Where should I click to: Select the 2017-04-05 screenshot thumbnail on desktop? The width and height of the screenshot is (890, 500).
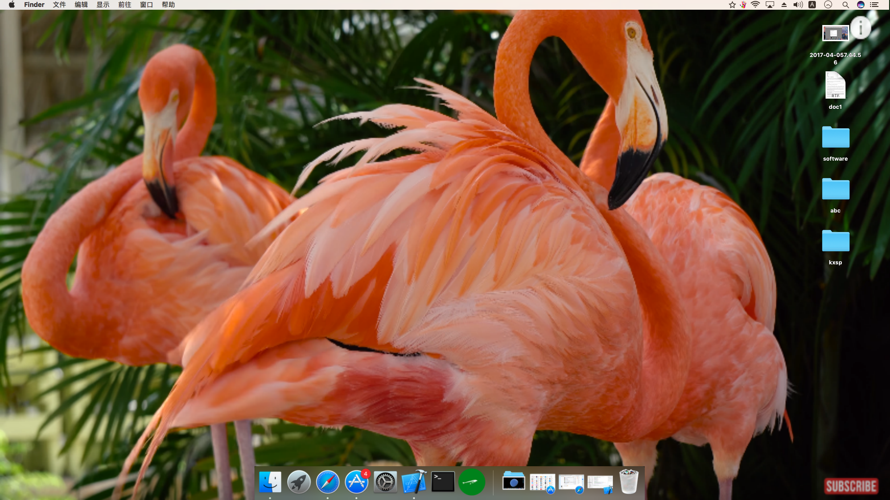(835, 33)
